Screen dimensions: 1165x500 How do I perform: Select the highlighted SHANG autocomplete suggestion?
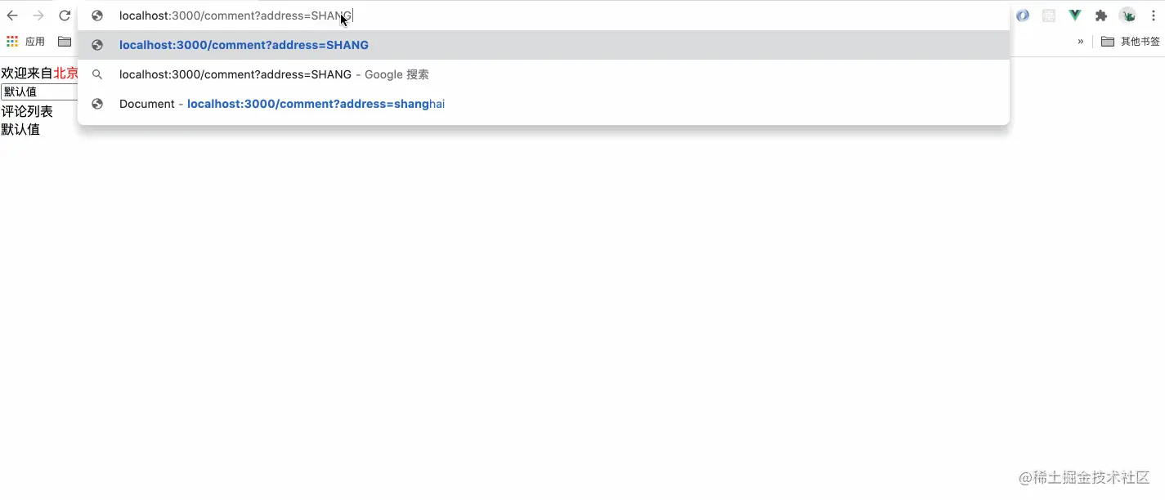pyautogui.click(x=244, y=45)
